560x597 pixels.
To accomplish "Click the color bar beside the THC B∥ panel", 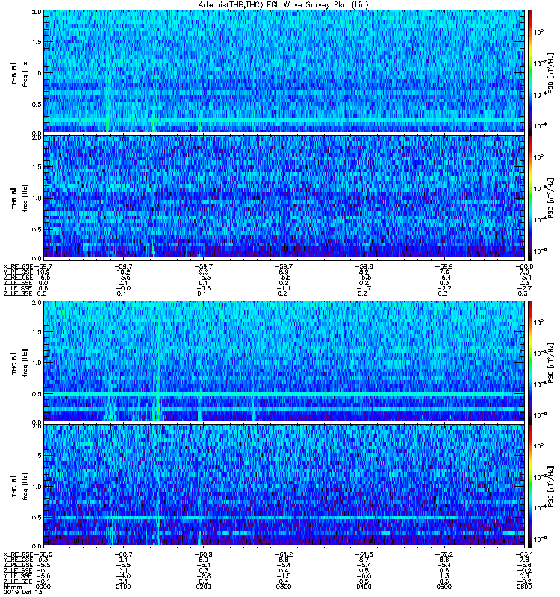I will coord(530,486).
